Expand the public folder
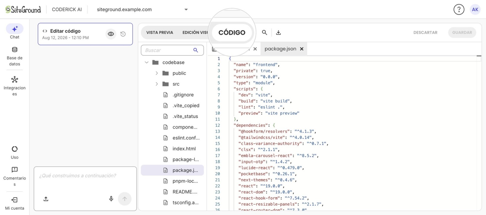Viewport: 486px width, 215px height. coord(157,73)
